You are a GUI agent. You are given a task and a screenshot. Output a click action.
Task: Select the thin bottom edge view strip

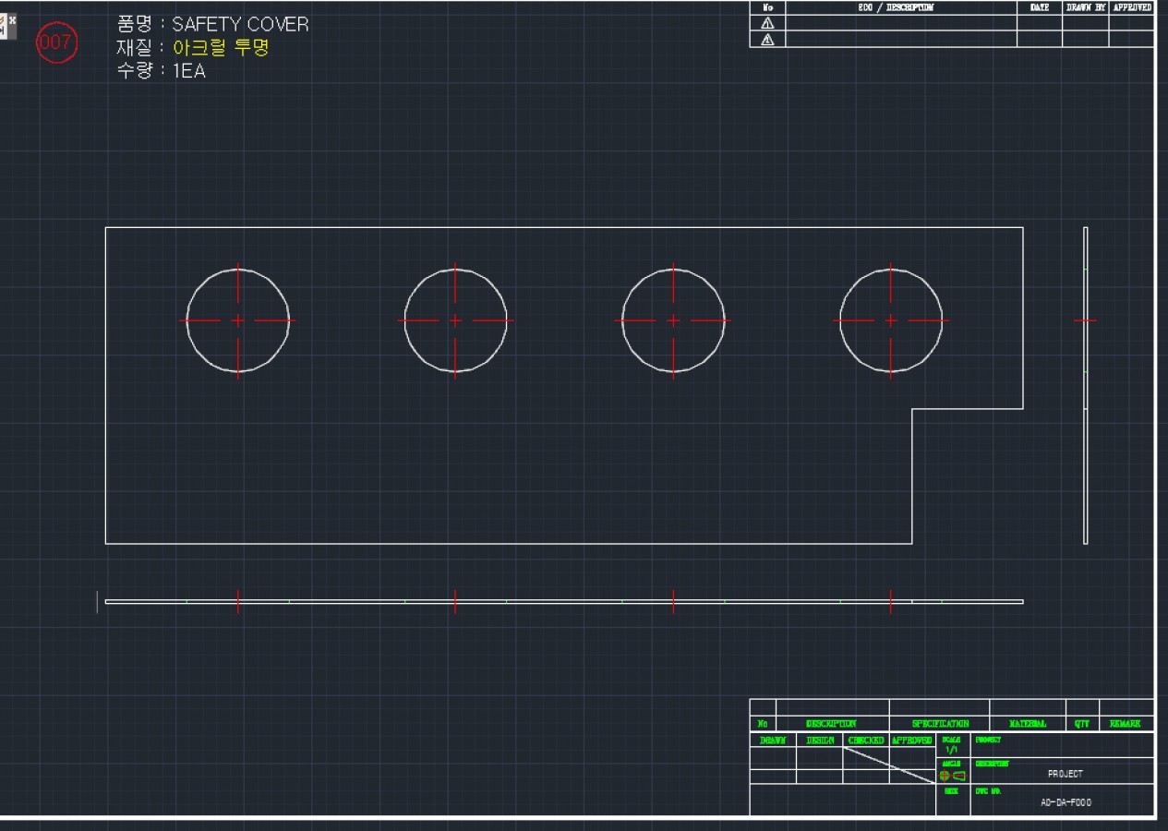tap(563, 602)
